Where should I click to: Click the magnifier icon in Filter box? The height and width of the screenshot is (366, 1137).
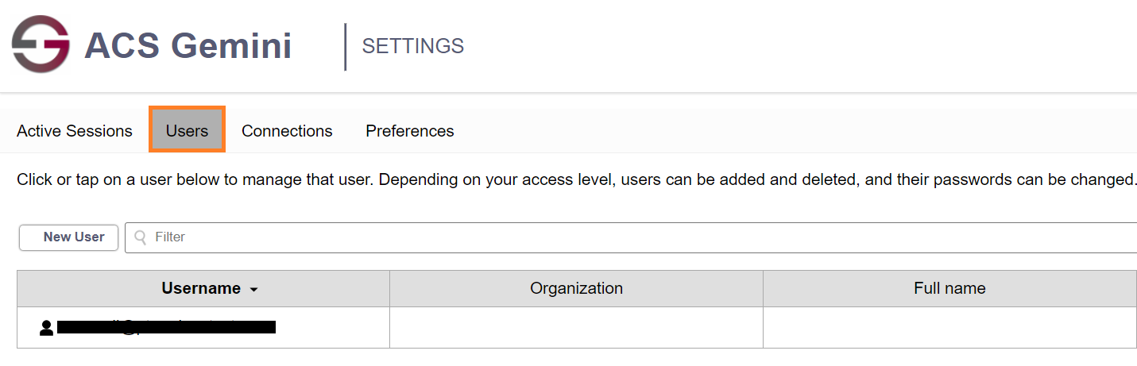click(x=141, y=237)
